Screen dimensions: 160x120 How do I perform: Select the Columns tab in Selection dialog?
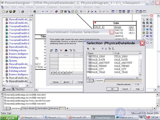coord(99,81)
